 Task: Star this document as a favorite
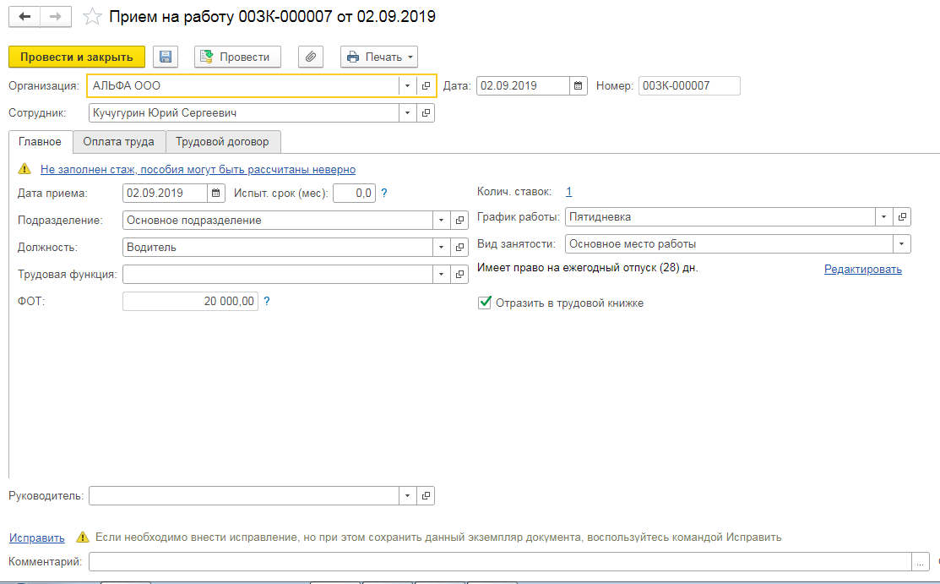pos(93,17)
